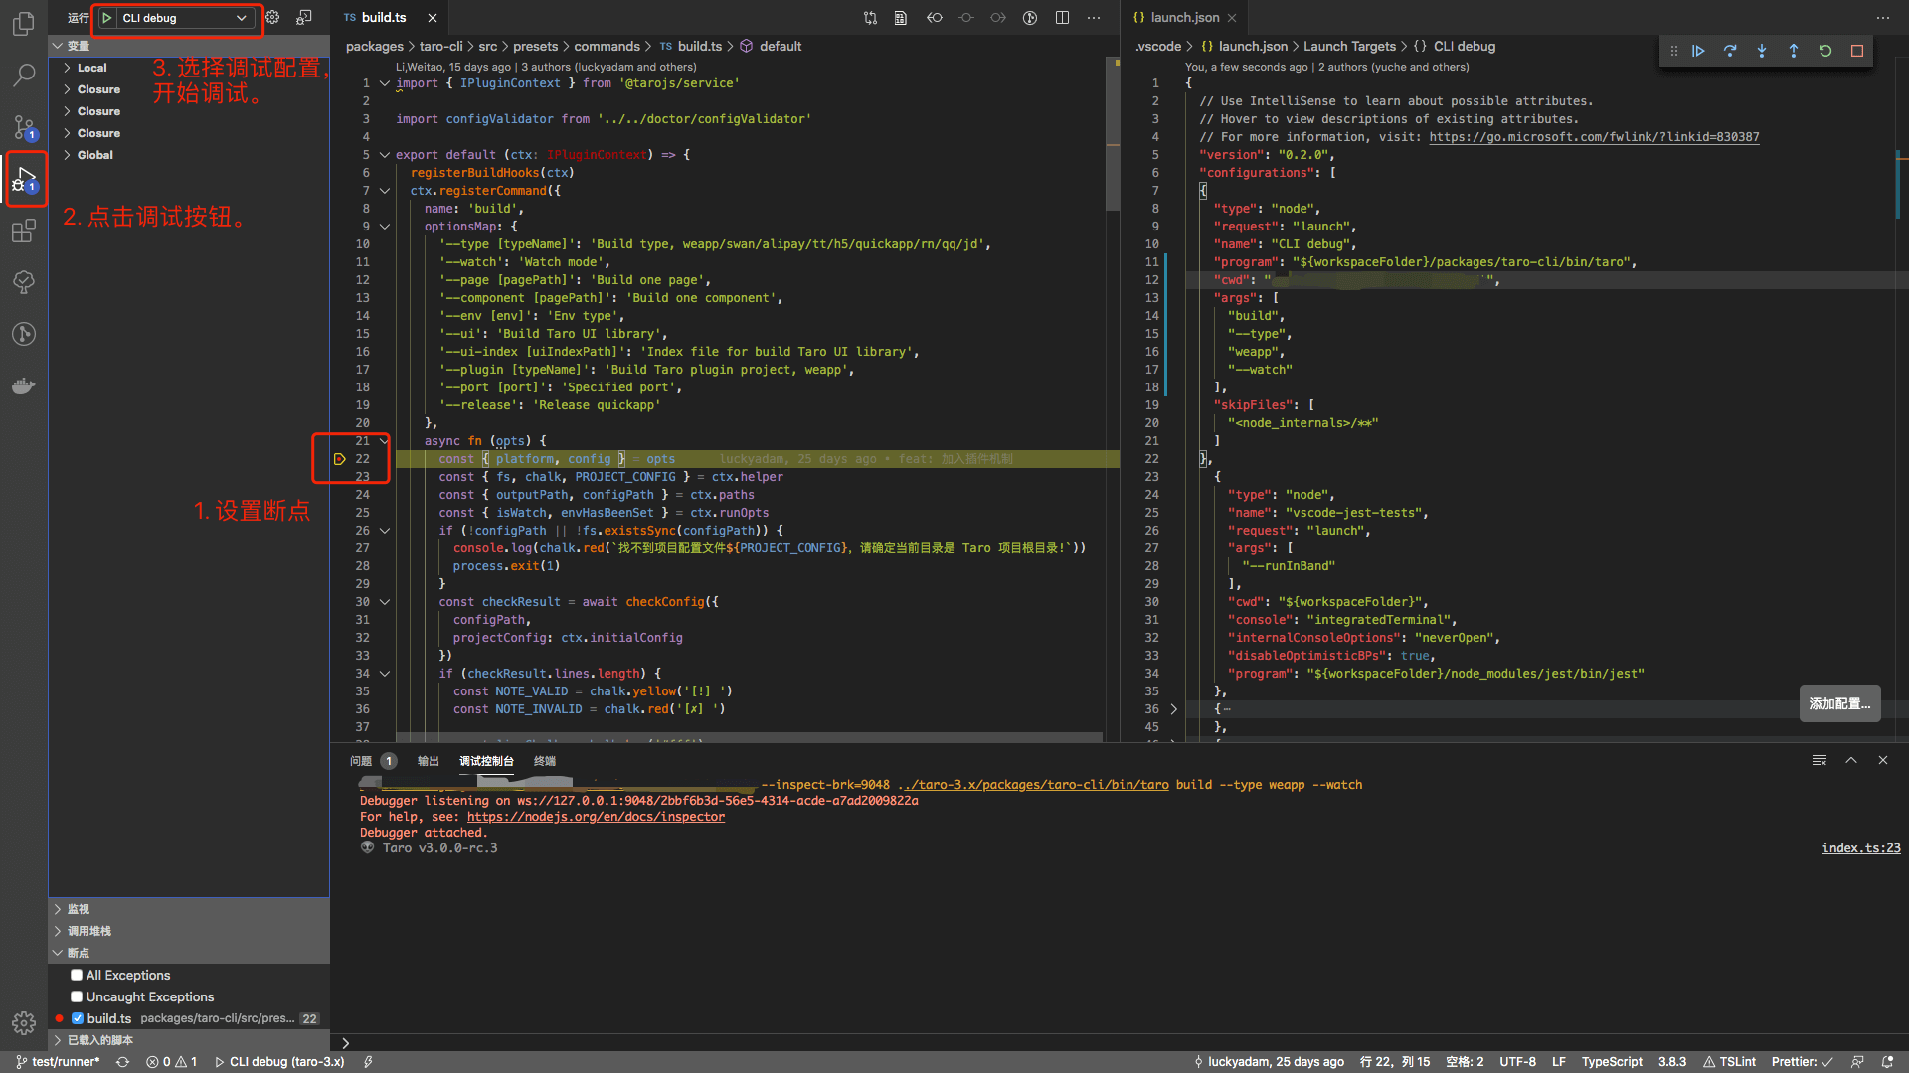Open the Manage gear at activity bar bottom
The image size is (1909, 1073).
point(24,1023)
